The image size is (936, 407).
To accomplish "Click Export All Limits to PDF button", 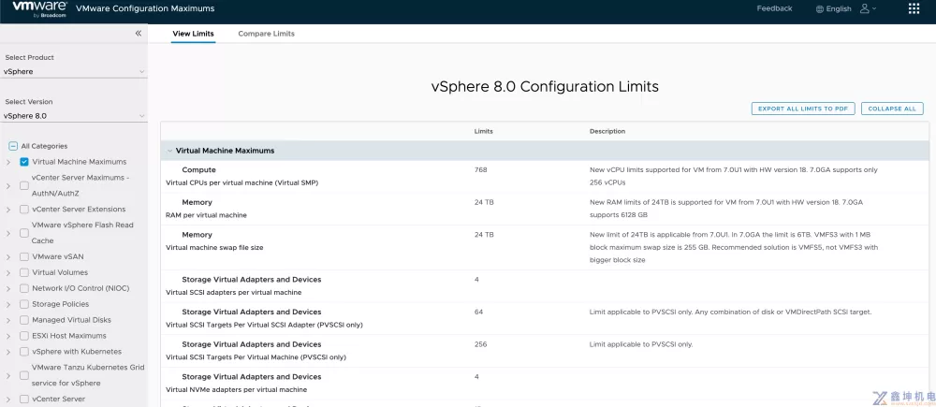I will click(803, 109).
